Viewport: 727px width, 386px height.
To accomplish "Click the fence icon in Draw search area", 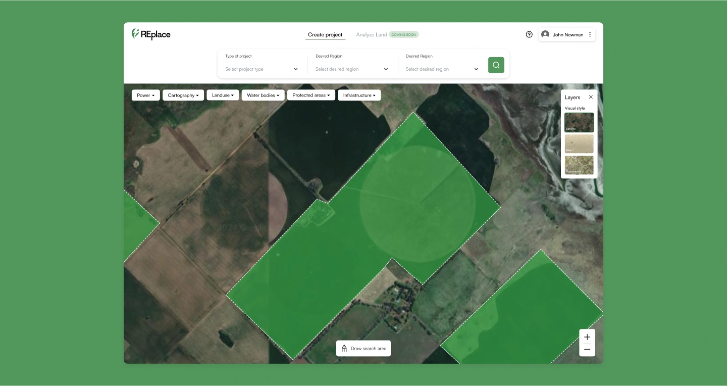I will [344, 349].
